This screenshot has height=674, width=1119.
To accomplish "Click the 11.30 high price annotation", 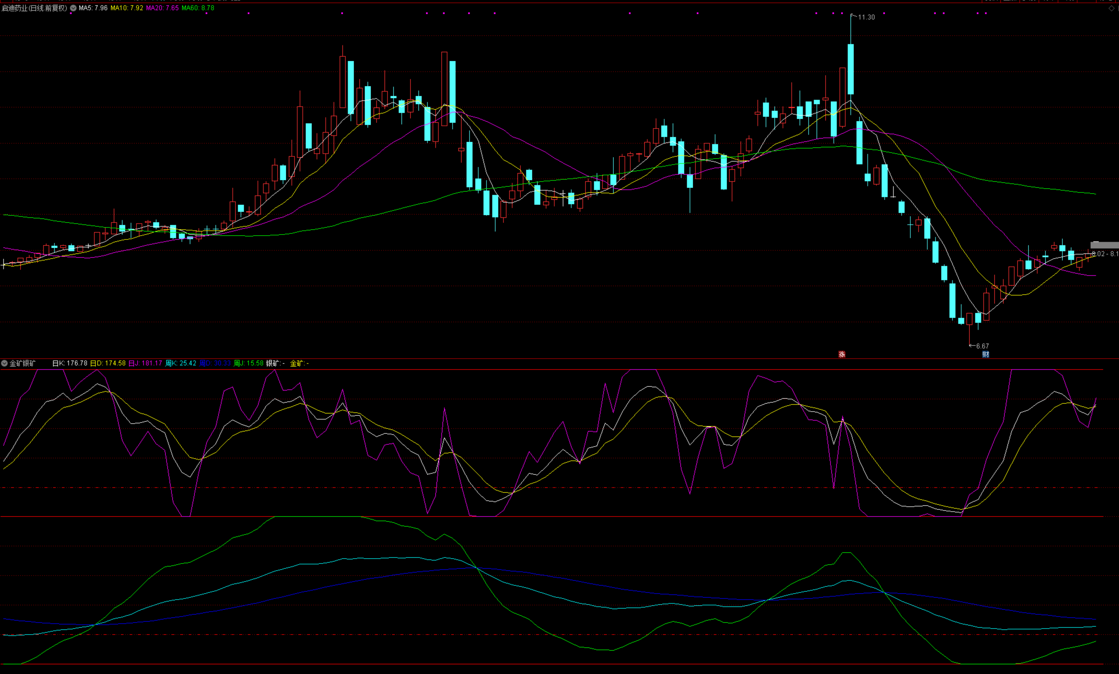I will (866, 17).
